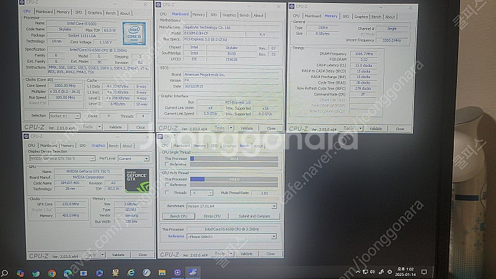The height and width of the screenshot is (279, 496).
Task: Click the highlighted active app taskbar icon
Action: [193, 272]
